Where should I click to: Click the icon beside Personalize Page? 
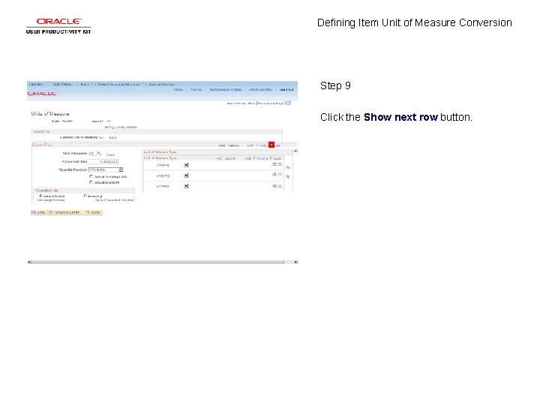[289, 103]
